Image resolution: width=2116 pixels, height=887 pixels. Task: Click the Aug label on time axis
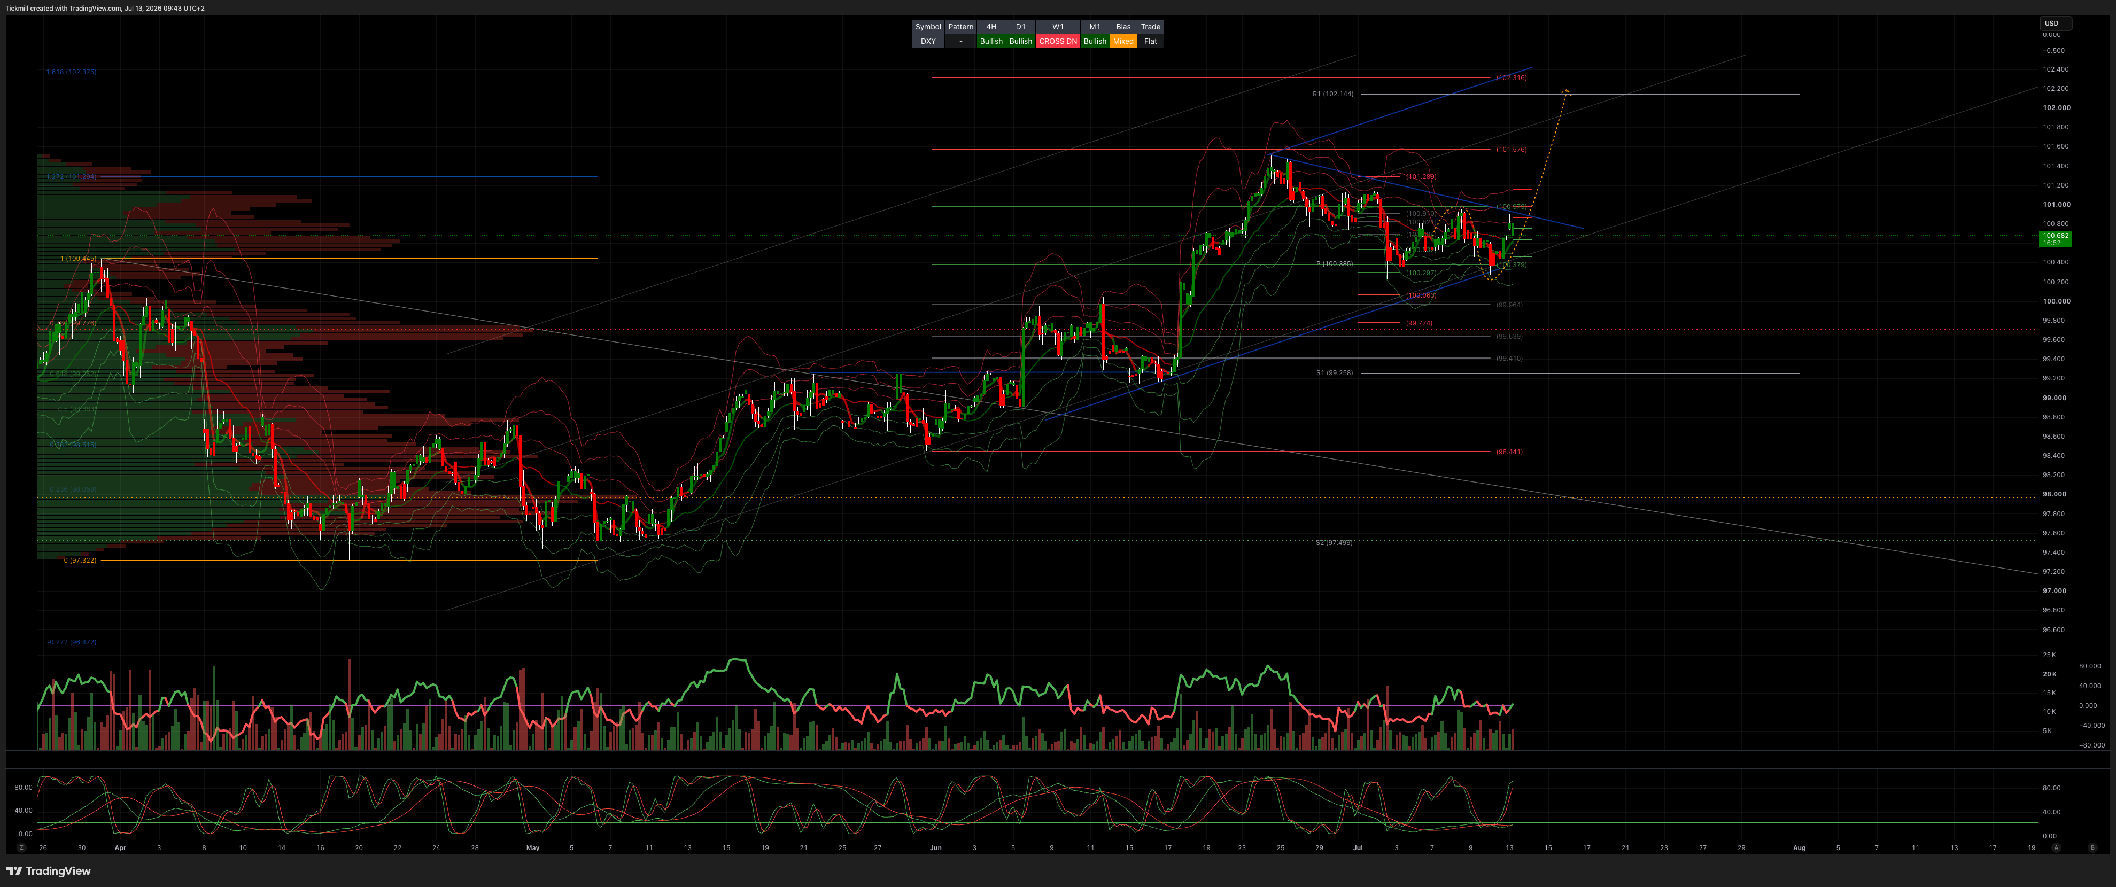[1799, 847]
